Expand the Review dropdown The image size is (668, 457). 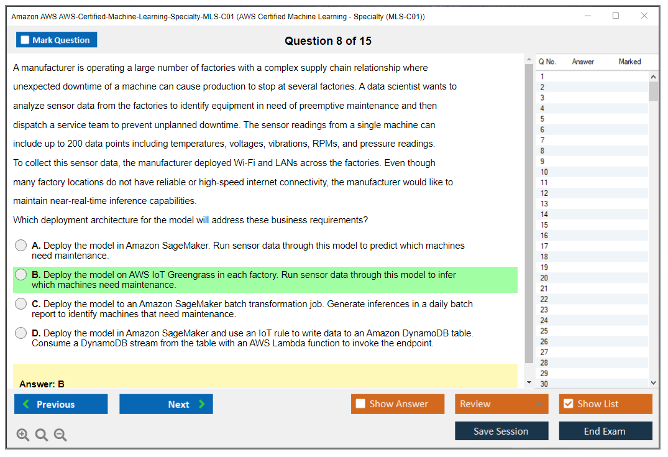click(x=538, y=404)
